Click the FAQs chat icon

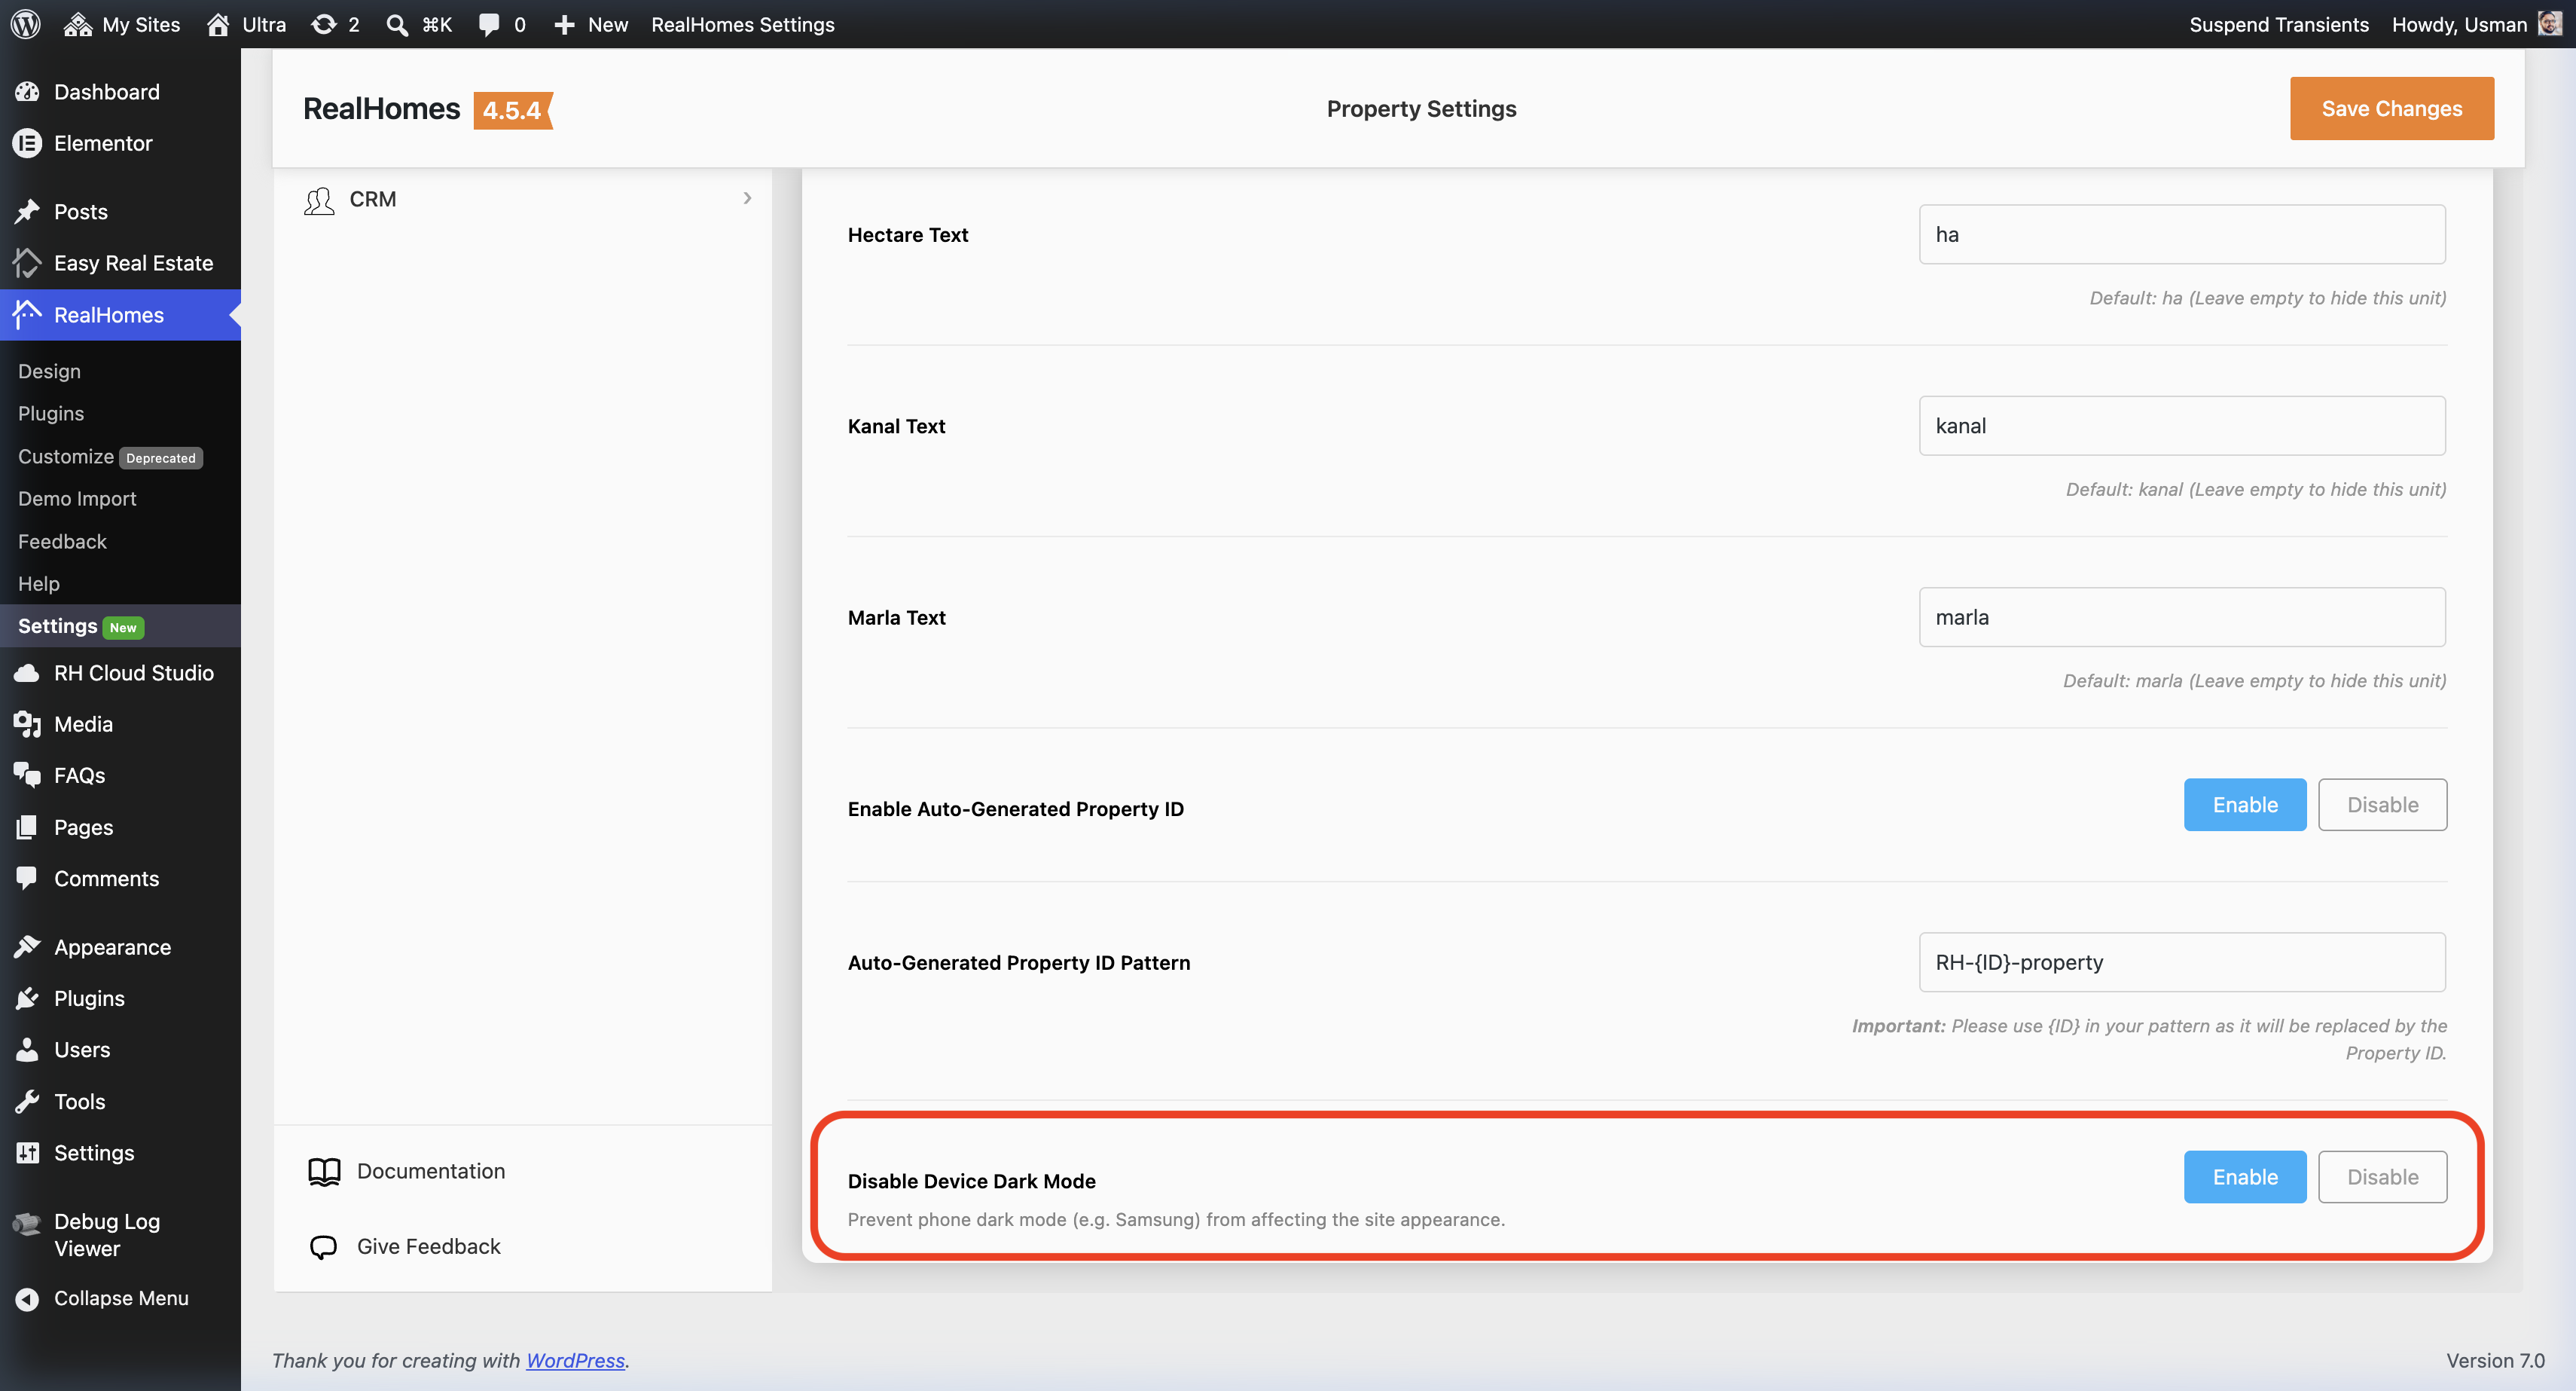27,775
